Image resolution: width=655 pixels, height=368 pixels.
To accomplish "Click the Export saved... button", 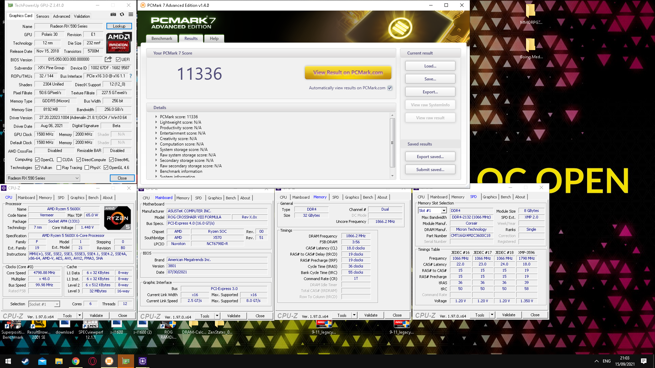I will click(x=430, y=157).
